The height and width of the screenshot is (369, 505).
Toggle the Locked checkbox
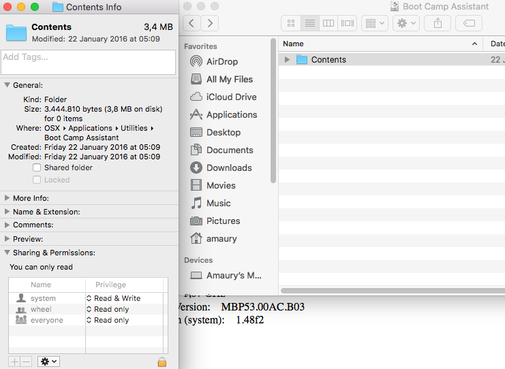pos(37,180)
